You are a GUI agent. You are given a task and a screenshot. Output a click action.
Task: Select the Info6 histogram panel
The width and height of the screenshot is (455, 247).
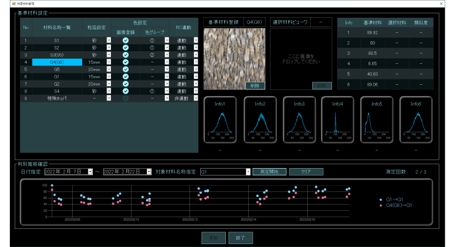click(415, 120)
